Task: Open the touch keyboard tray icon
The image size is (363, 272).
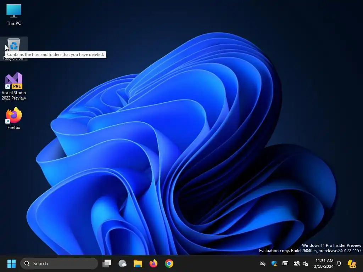Action: [285, 263]
